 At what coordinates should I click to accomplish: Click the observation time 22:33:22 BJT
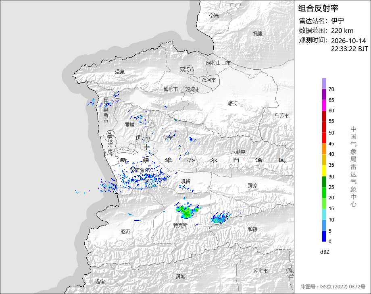pyautogui.click(x=350, y=49)
